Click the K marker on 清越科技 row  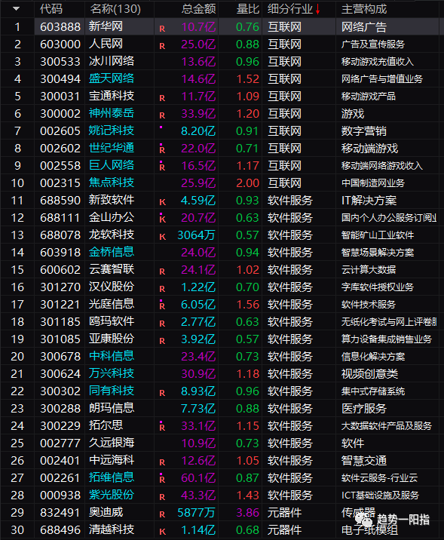click(x=163, y=532)
